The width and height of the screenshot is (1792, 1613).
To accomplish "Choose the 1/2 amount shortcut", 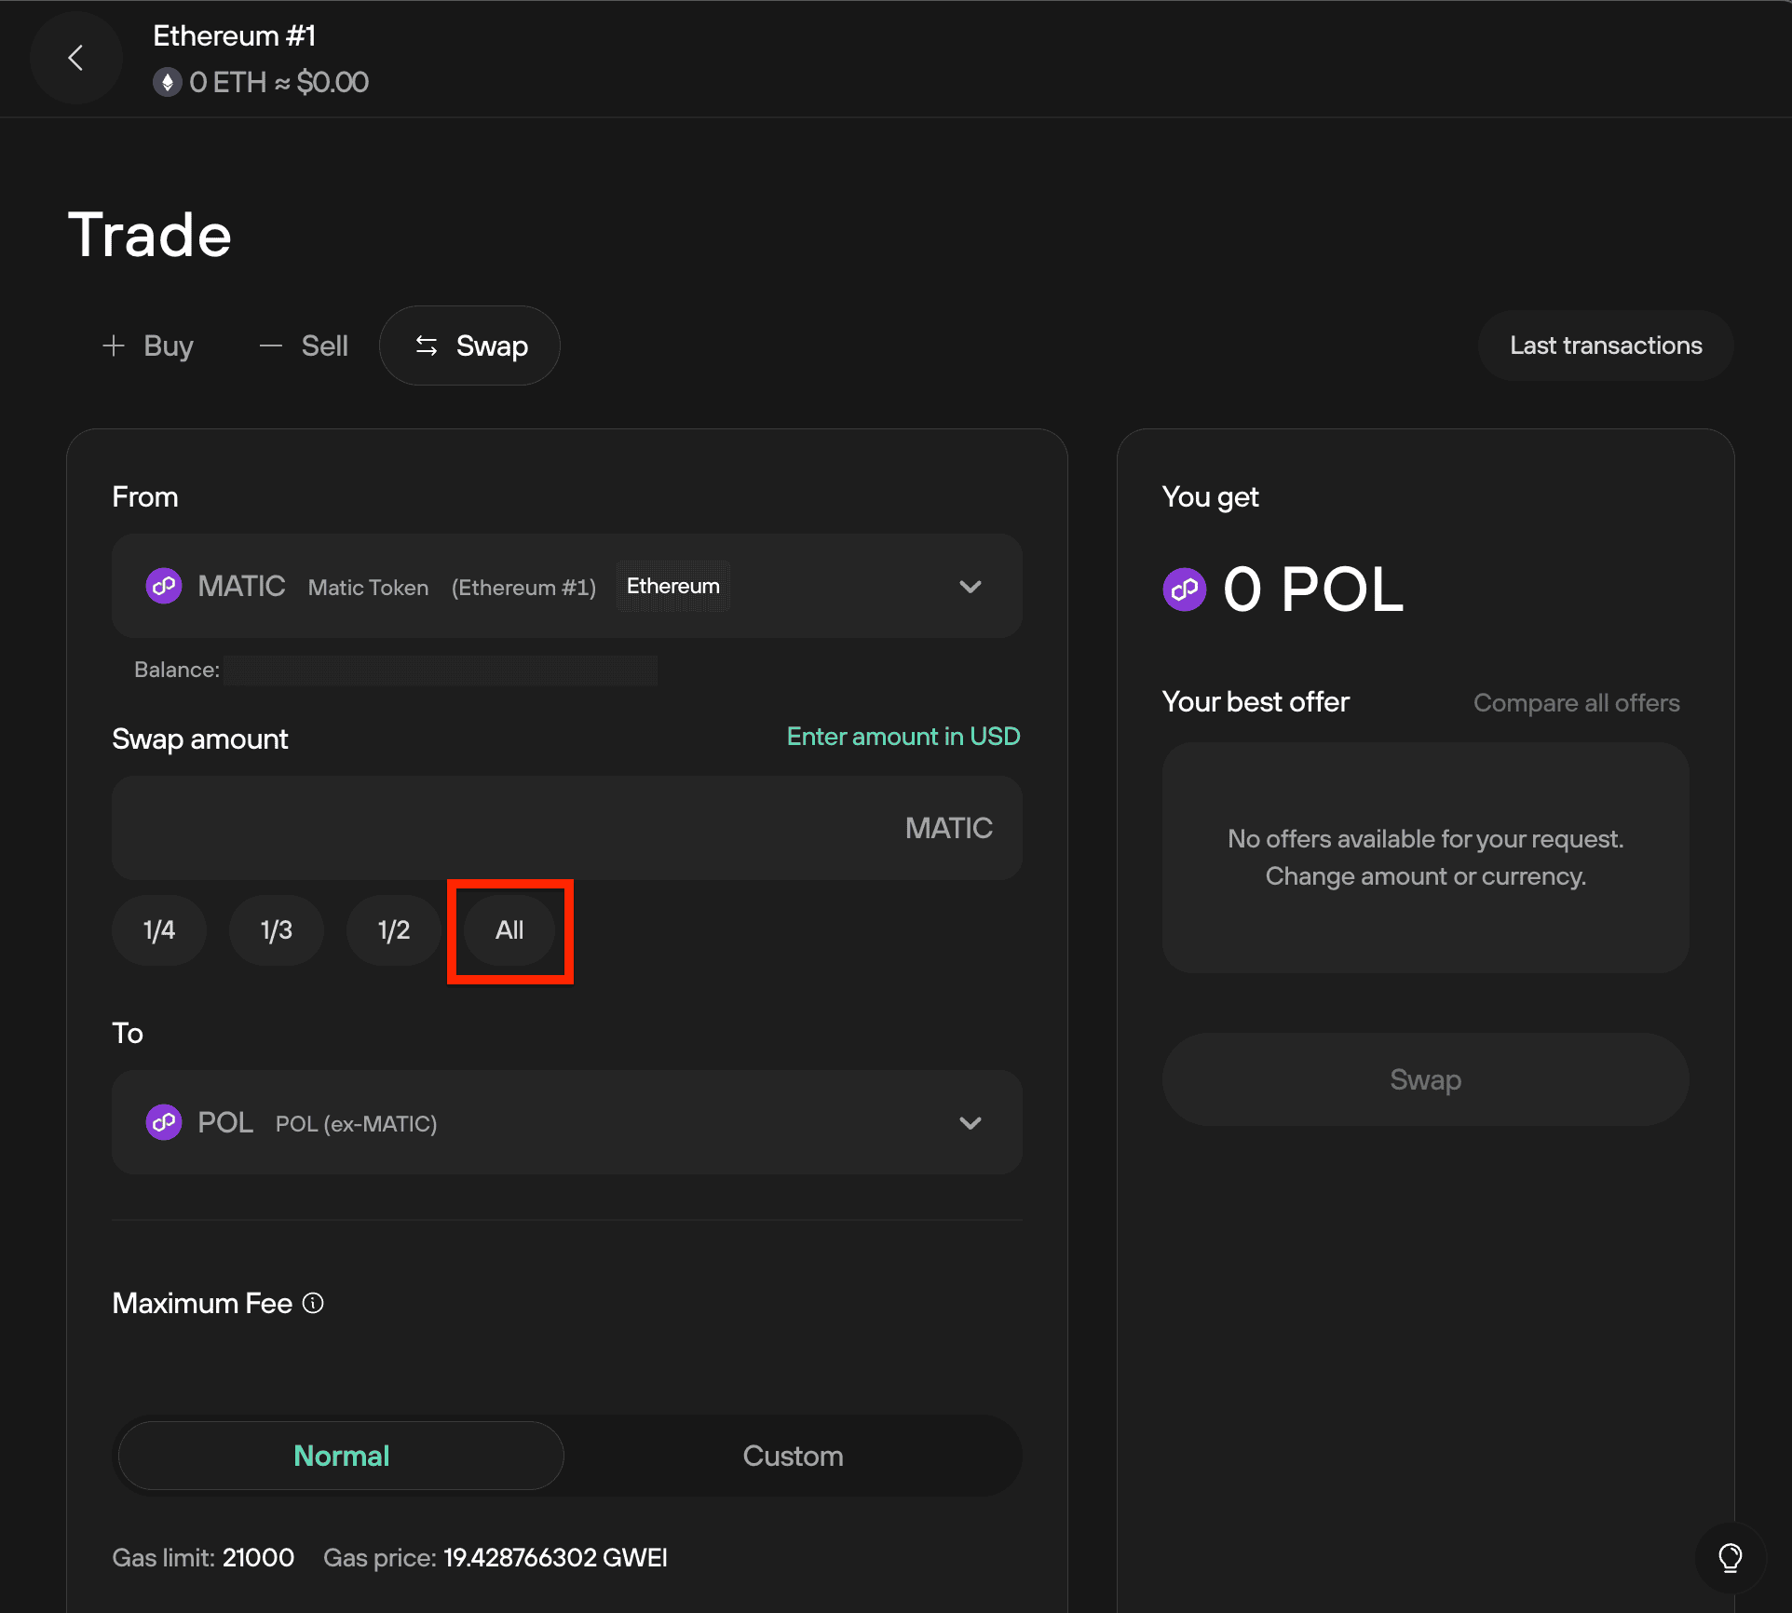I will (394, 930).
